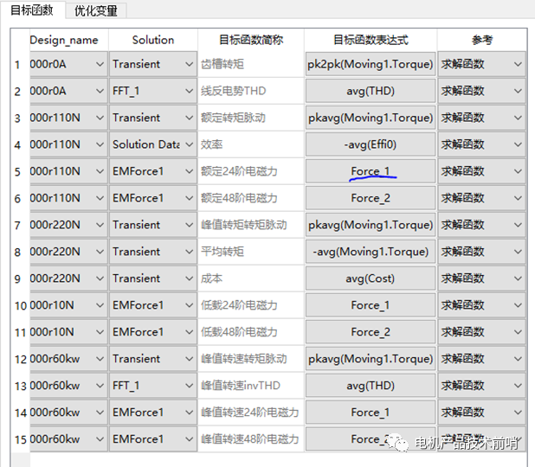This screenshot has height=467, width=535.
Task: Click avg(THD) expression button in row 2
Action: [371, 91]
